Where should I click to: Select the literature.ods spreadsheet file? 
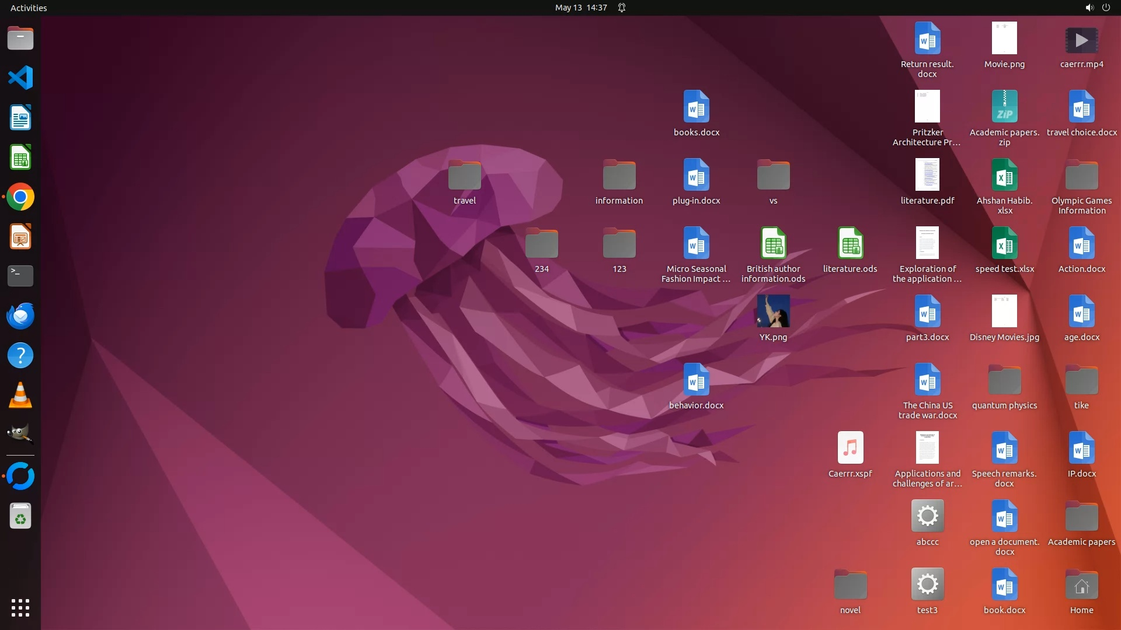(x=850, y=244)
